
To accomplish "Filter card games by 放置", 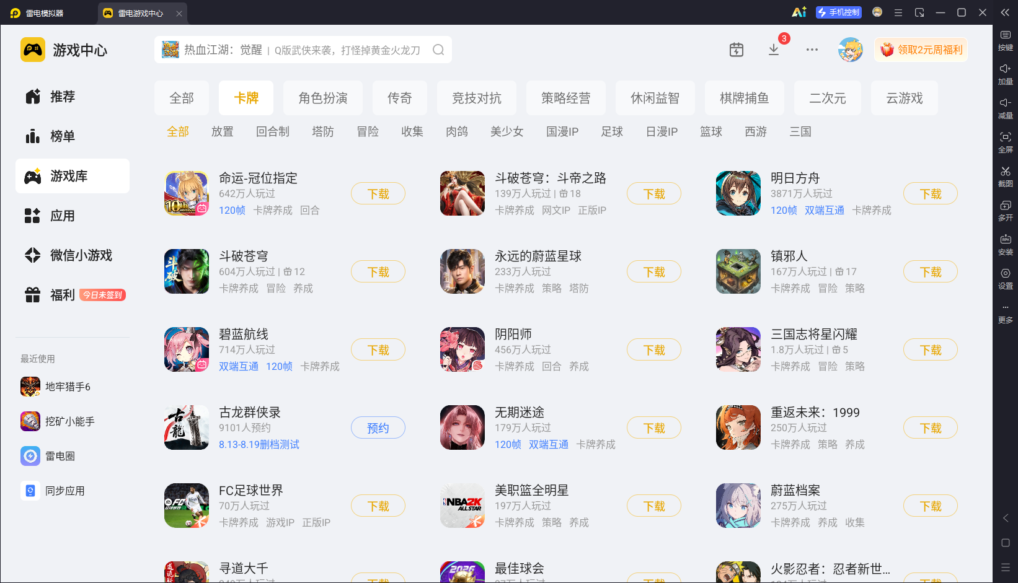I will (x=223, y=131).
